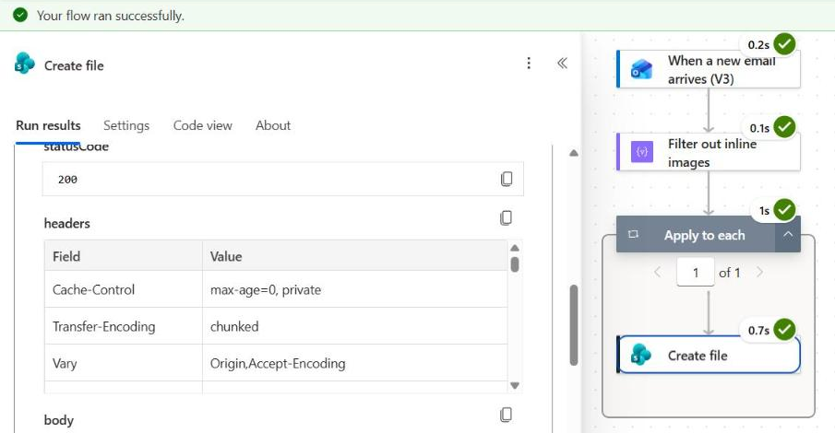Screen dimensions: 835x433
Task: Click the SharePoint icon beside Create file title
Action: [25, 64]
